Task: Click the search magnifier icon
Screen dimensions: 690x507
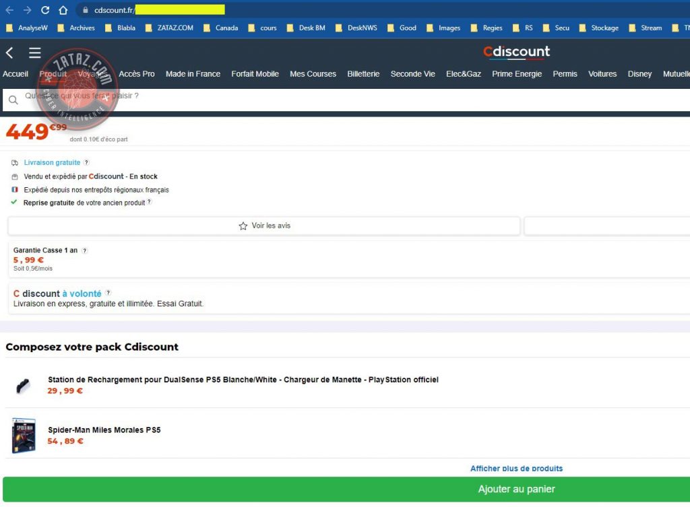Action: [13, 100]
